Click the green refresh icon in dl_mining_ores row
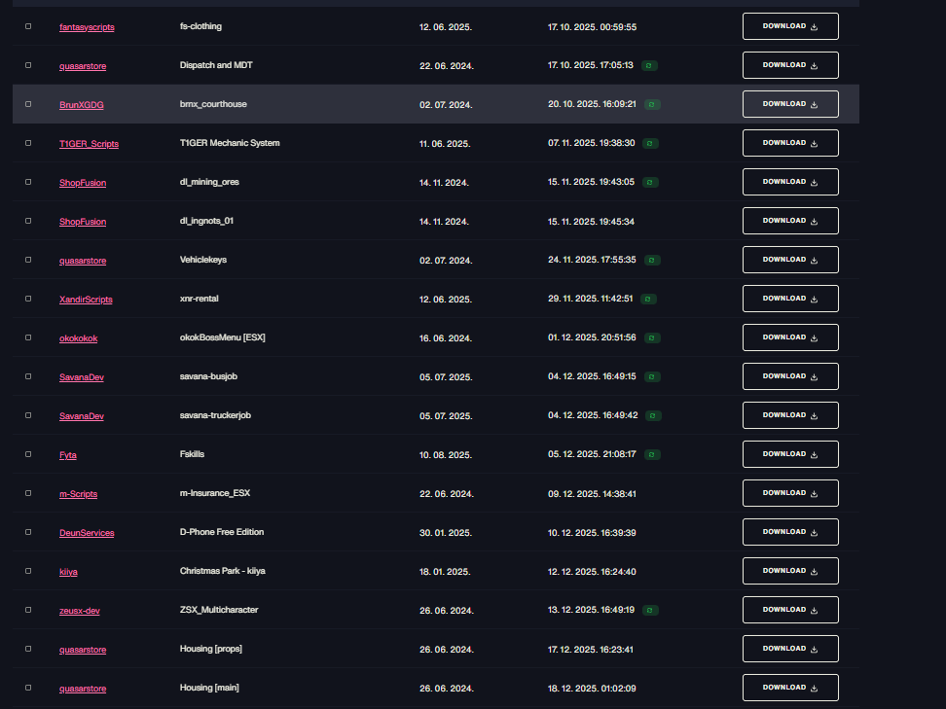Viewport: 946px width, 709px height. pos(650,182)
